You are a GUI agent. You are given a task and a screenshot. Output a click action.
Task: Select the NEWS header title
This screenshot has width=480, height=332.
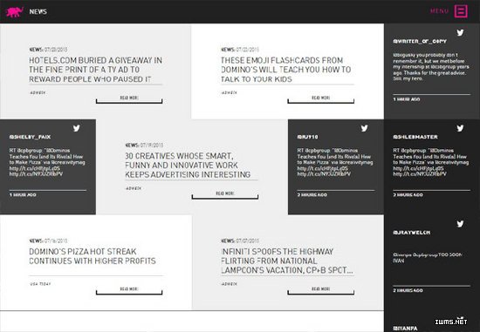[x=38, y=11]
